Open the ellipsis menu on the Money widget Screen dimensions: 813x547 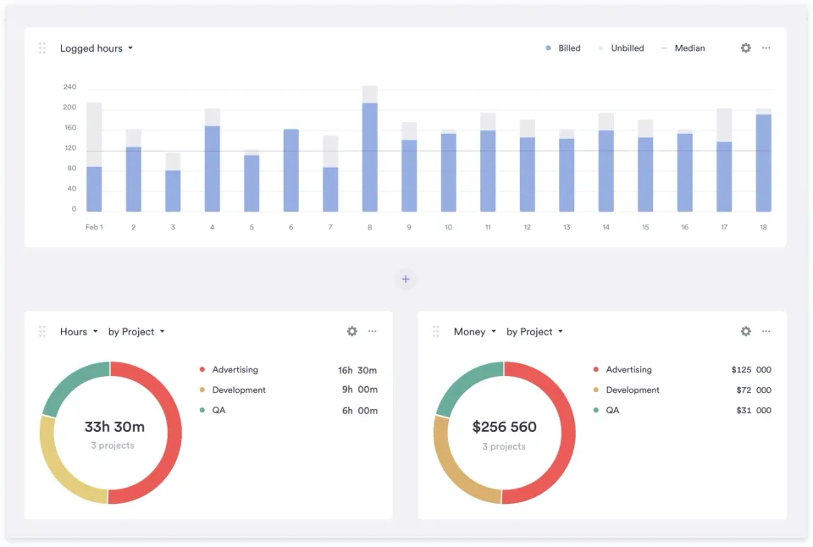pos(766,332)
